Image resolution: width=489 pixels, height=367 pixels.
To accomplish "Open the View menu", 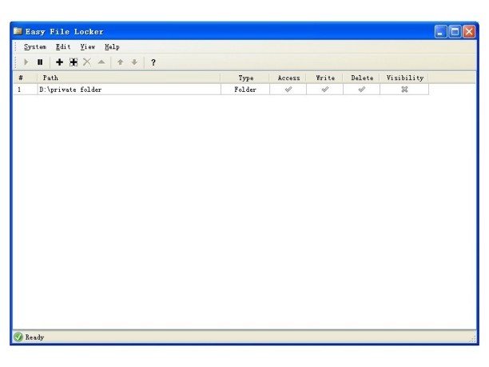I will point(88,47).
